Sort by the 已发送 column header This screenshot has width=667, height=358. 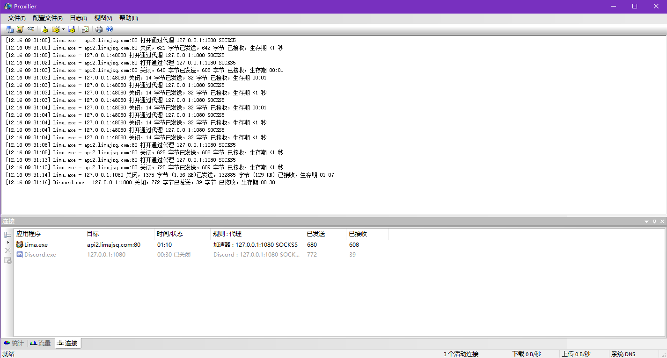coord(325,234)
